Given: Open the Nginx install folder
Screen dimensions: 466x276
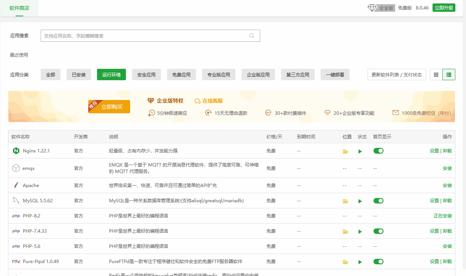Looking at the screenshot, I should point(345,151).
